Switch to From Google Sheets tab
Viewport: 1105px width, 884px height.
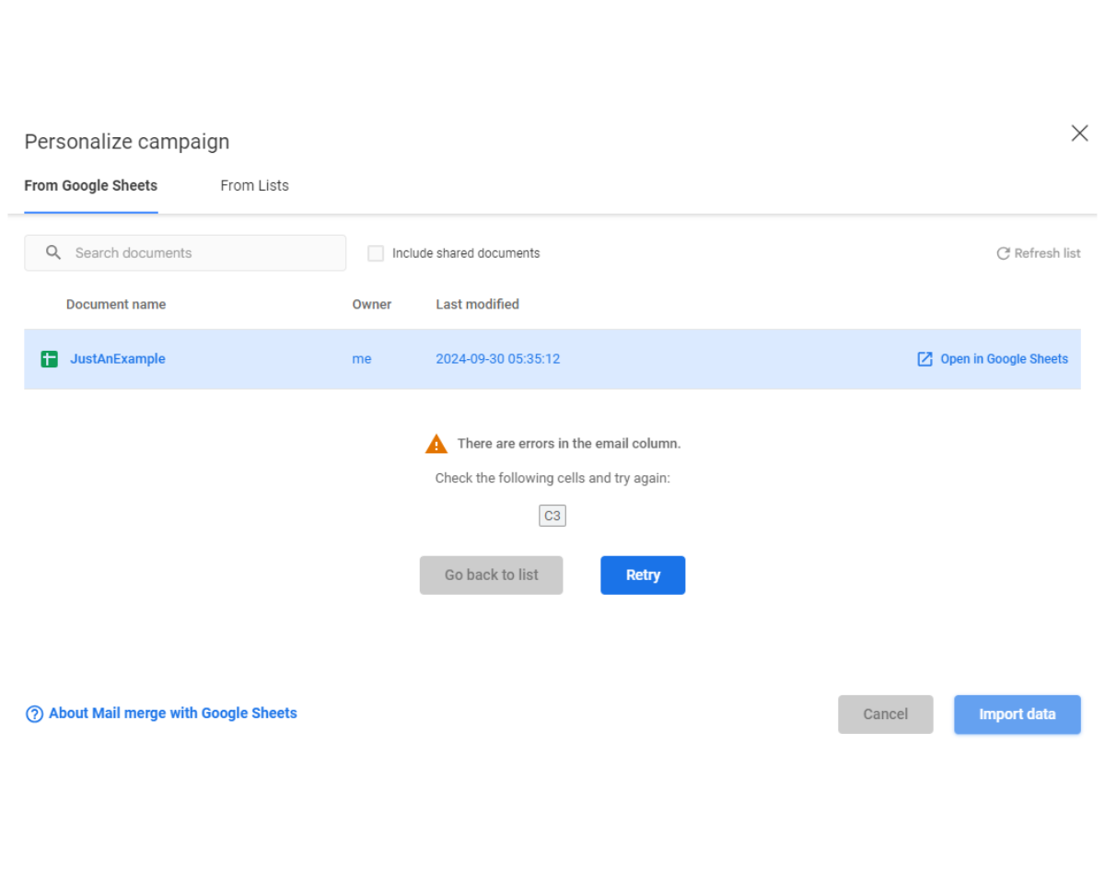click(x=91, y=186)
